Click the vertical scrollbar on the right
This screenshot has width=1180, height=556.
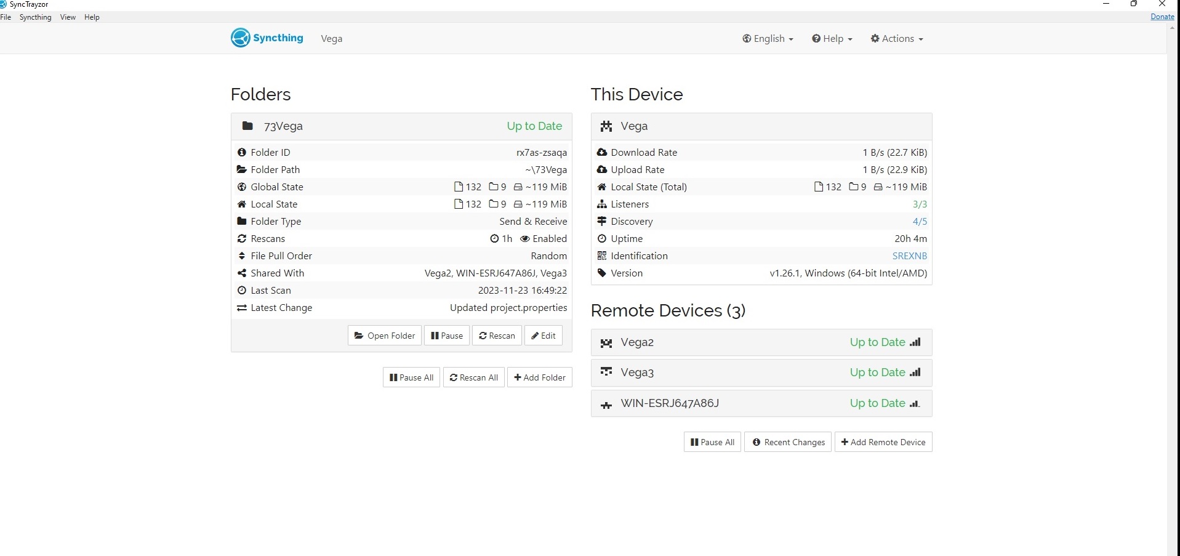coord(1173,289)
